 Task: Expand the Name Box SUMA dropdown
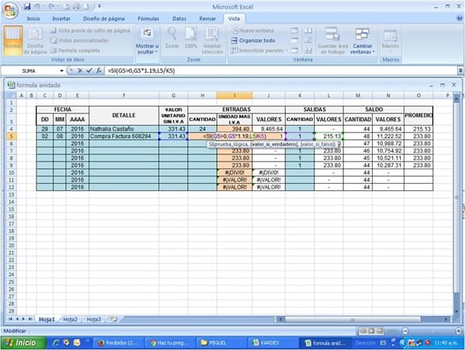(62, 71)
